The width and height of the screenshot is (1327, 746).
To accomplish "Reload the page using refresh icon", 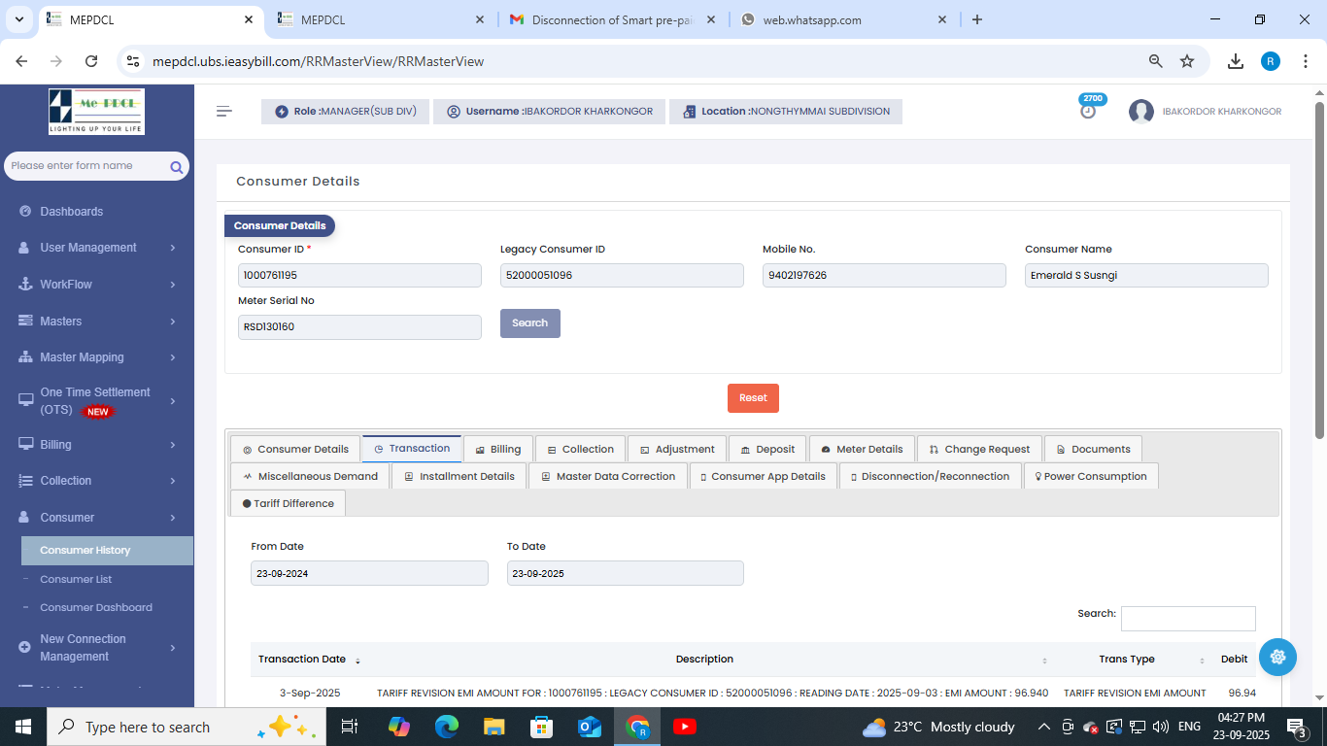I will tap(91, 61).
